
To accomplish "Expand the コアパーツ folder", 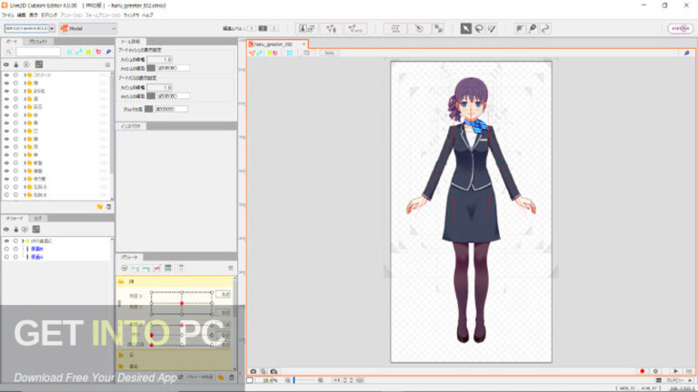I will pos(25,75).
